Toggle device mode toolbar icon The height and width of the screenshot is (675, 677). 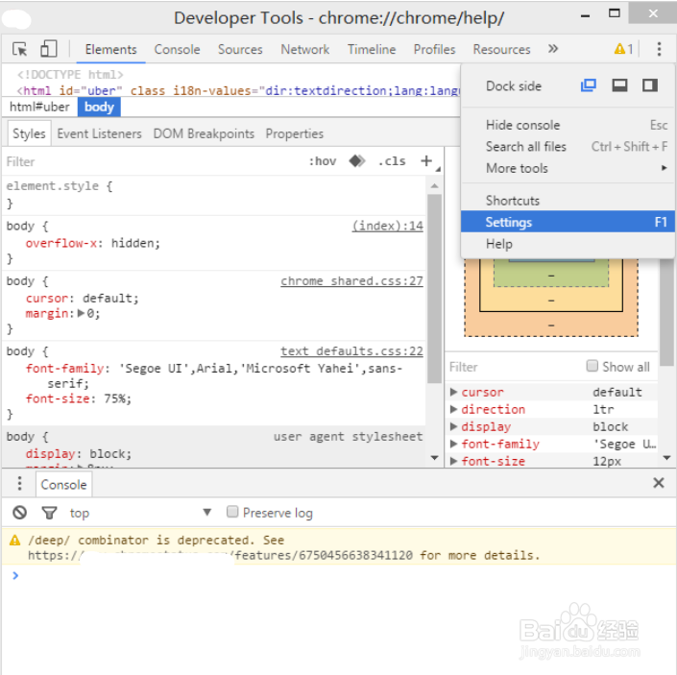(x=48, y=49)
